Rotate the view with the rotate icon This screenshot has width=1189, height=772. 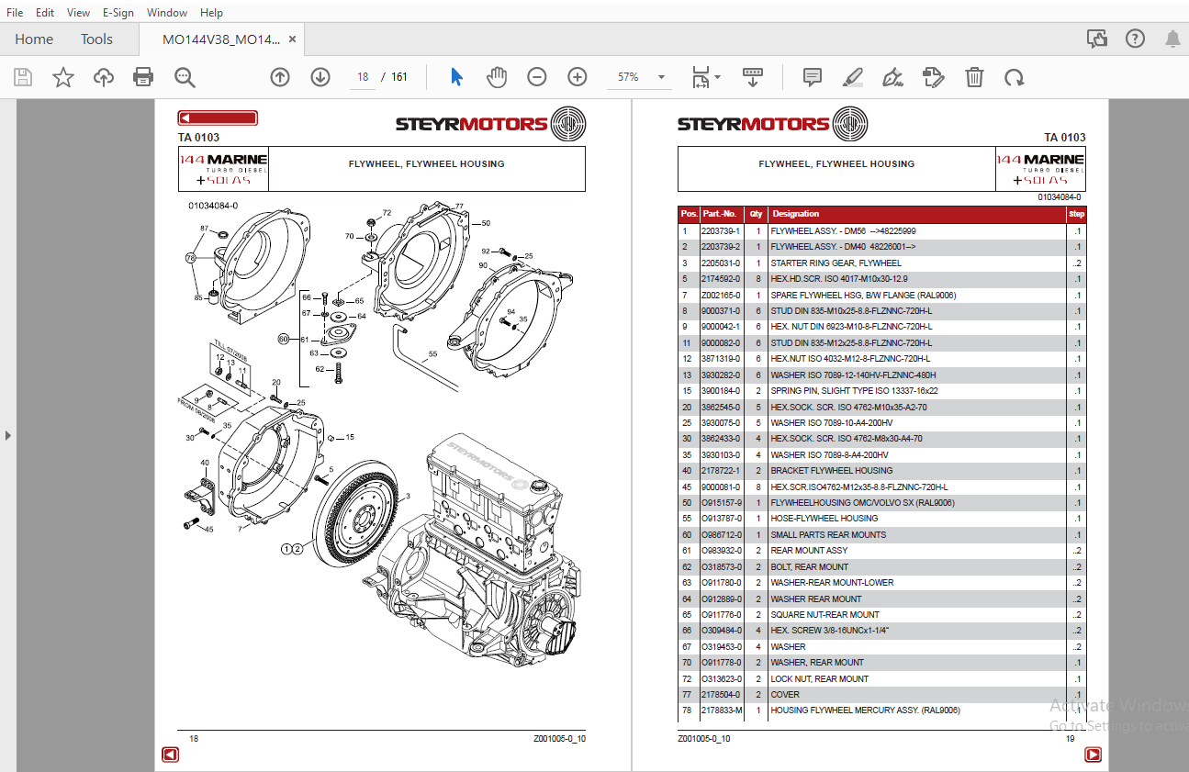[1015, 77]
